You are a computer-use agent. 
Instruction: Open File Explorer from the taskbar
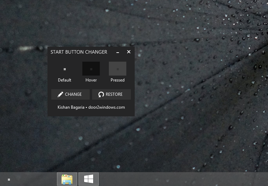pyautogui.click(x=67, y=179)
